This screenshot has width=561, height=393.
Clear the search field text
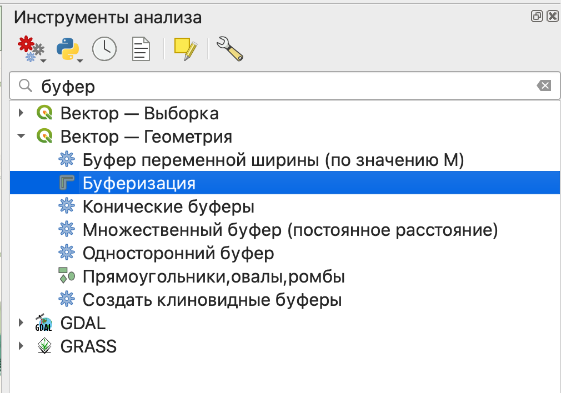pos(544,86)
